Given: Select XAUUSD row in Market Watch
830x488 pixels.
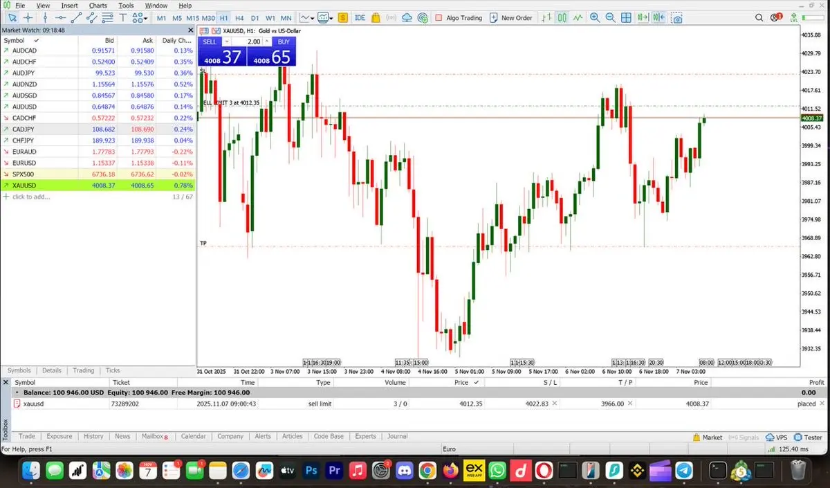Looking at the screenshot, I should click(98, 186).
